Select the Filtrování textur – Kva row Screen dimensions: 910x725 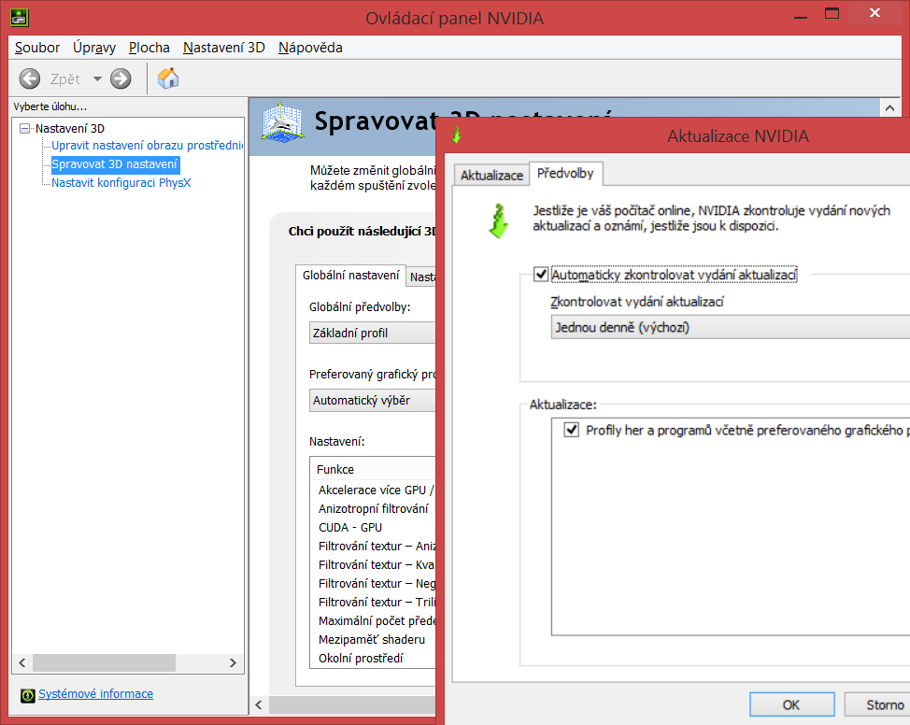[373, 565]
